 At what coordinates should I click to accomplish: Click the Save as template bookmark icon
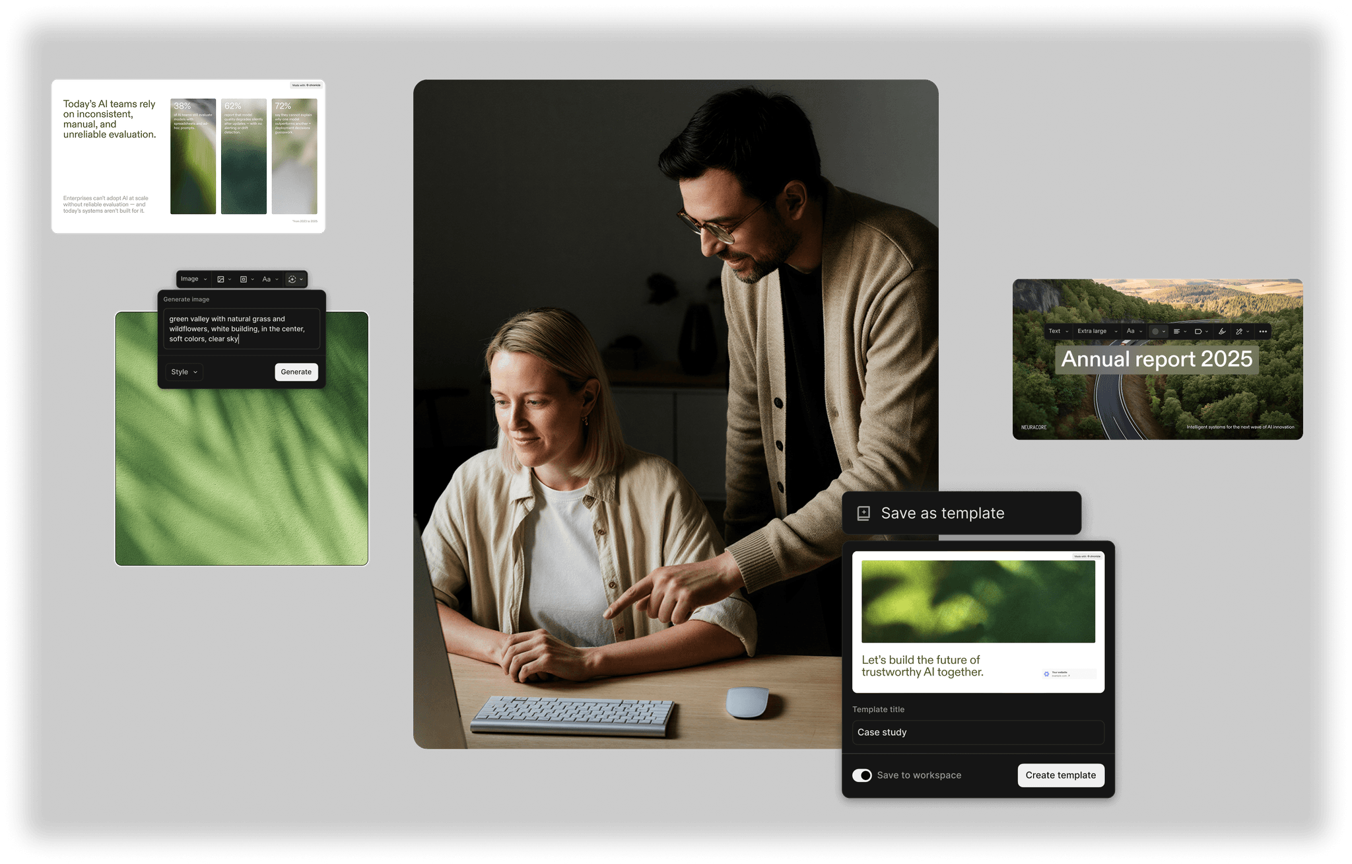863,513
